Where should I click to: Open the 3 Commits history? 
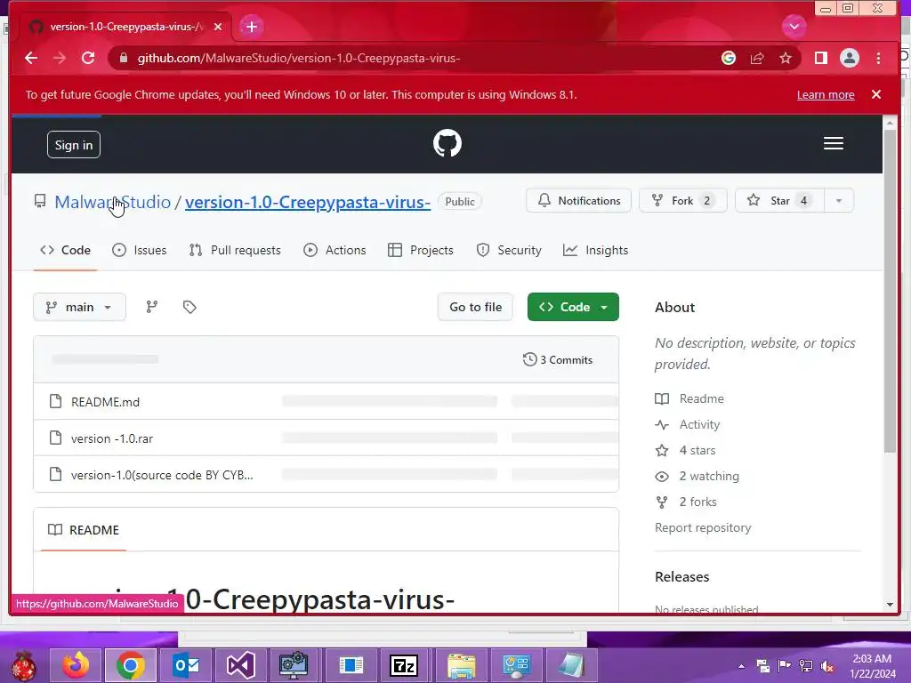point(558,360)
